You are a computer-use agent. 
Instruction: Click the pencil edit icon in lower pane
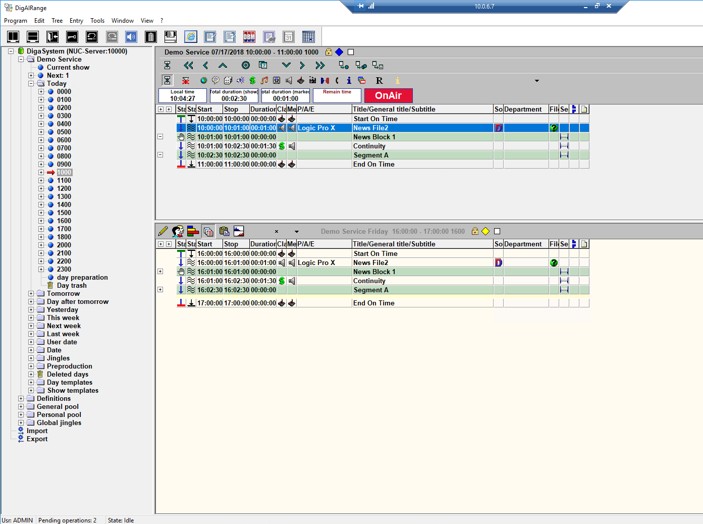(x=163, y=231)
